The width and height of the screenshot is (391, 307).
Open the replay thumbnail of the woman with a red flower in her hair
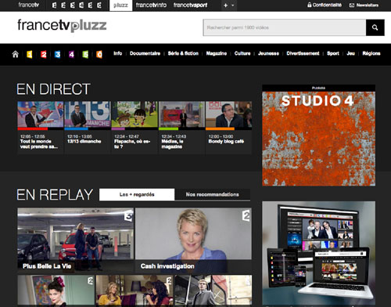coord(56,291)
